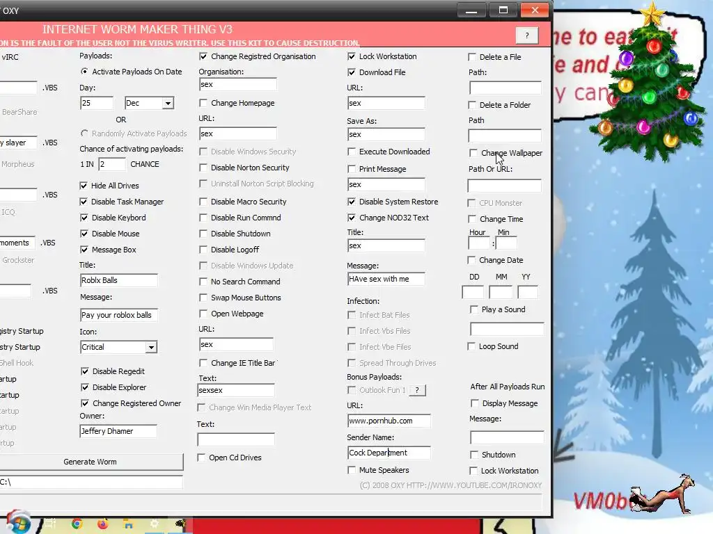Click the 1 IN chance field
Screen dimensions: 713x534
112,164
